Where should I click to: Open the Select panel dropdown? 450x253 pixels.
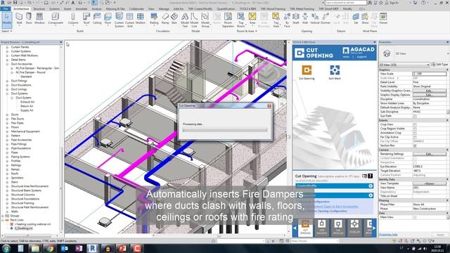pyautogui.click(x=7, y=31)
